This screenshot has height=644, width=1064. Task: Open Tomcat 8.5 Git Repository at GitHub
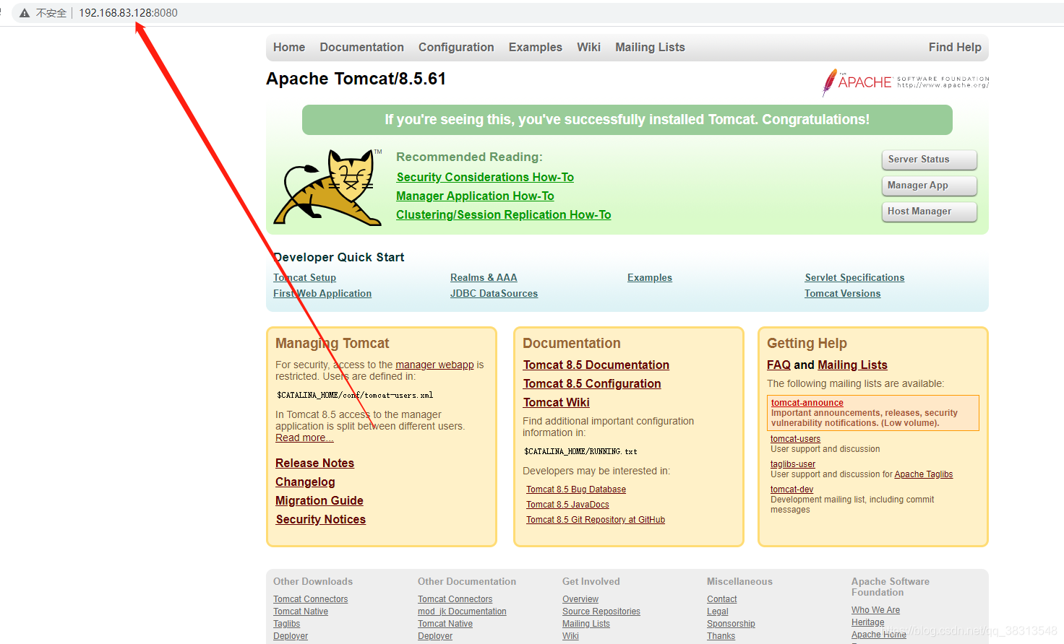pos(596,520)
